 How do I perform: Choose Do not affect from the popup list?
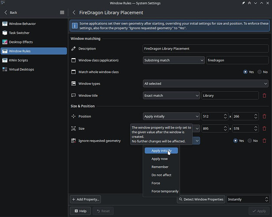161,175
